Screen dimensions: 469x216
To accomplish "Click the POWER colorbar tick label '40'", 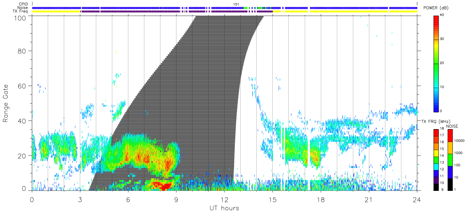I will (443, 15).
